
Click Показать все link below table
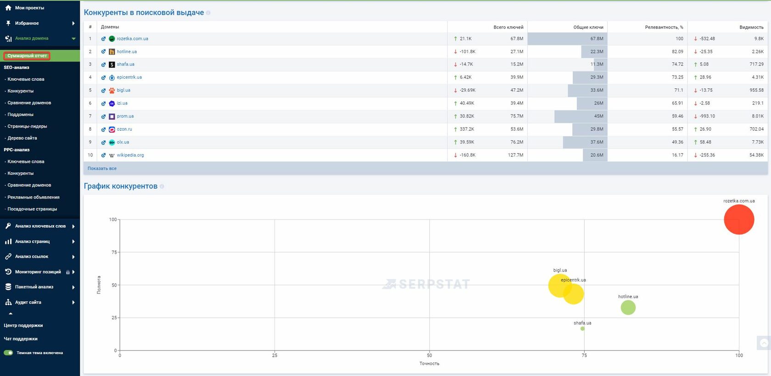point(102,168)
